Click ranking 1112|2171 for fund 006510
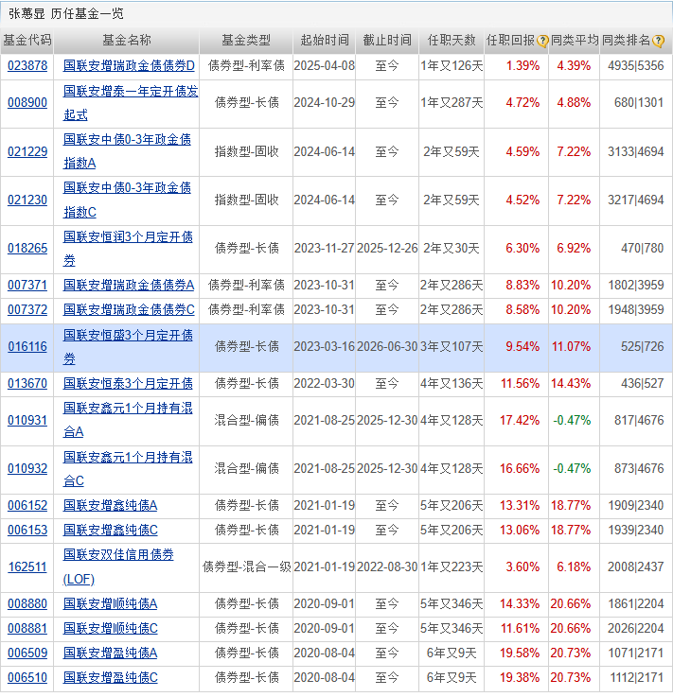673x697 pixels. pos(636,677)
